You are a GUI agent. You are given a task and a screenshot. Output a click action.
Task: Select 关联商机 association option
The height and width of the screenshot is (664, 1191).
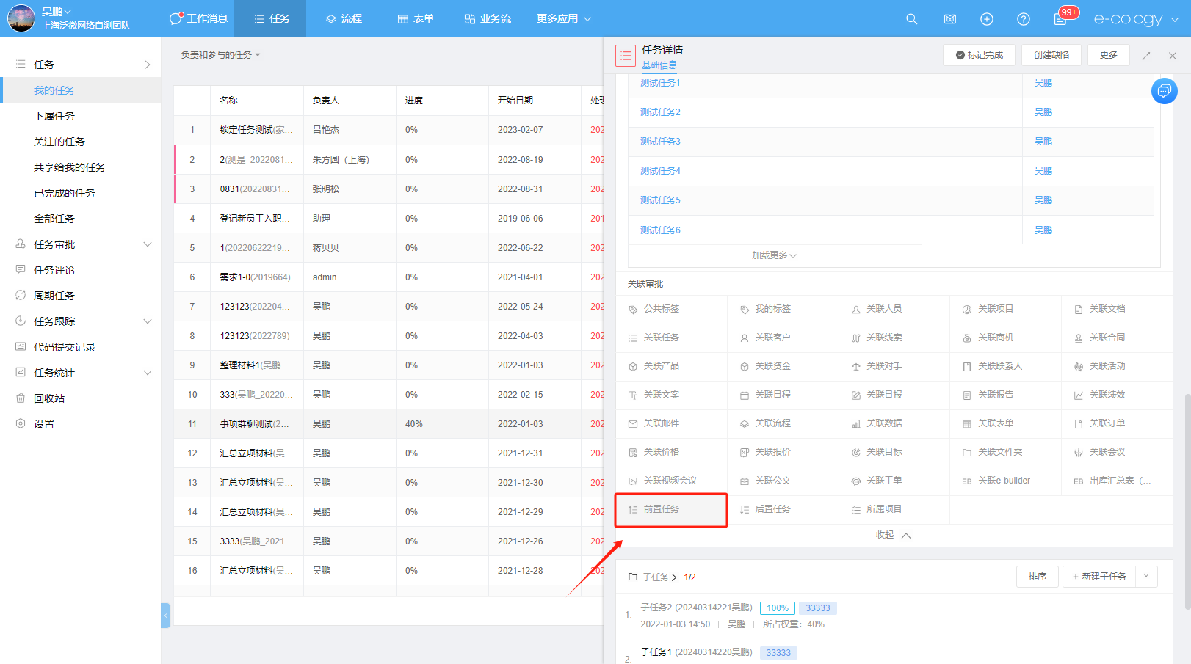click(1005, 338)
